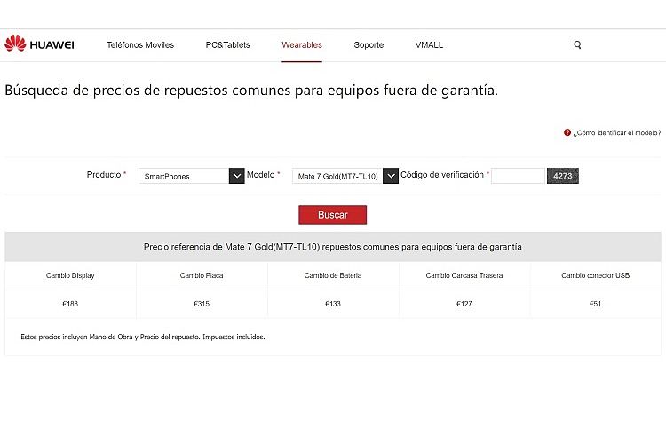Click the Código de verificación label

(x=442, y=175)
